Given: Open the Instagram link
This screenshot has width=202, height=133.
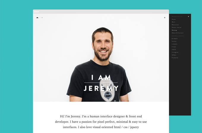Looking at the screenshot, I should (x=175, y=52).
